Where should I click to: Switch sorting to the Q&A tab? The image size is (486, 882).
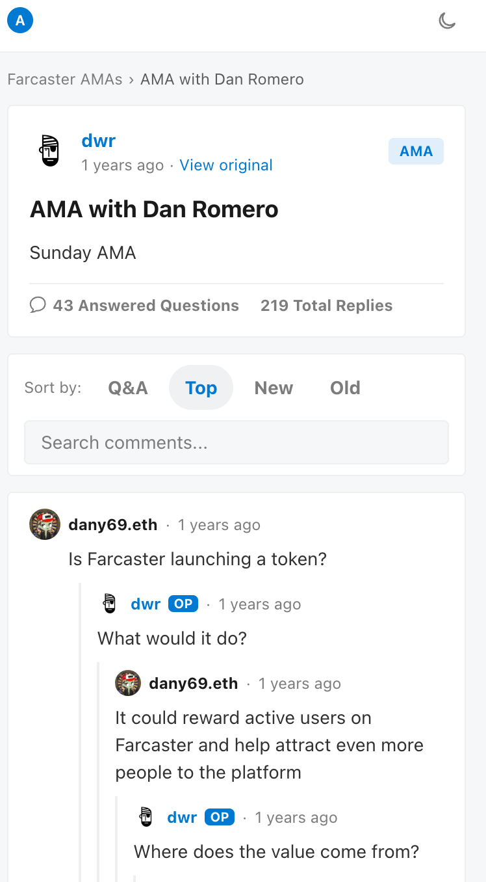tap(128, 388)
